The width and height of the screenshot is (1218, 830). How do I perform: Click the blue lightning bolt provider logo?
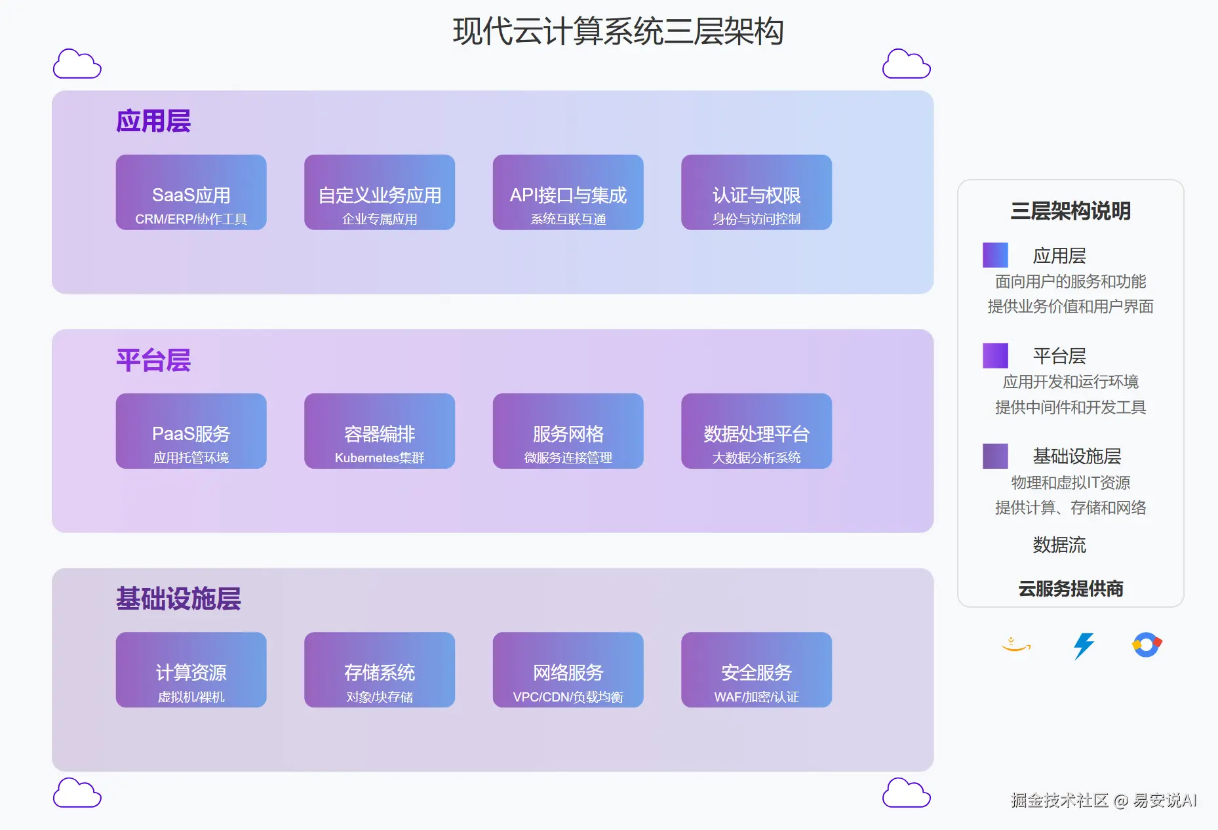[x=1084, y=646]
